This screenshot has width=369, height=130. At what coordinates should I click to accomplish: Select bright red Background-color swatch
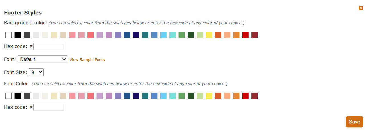pos(245,35)
